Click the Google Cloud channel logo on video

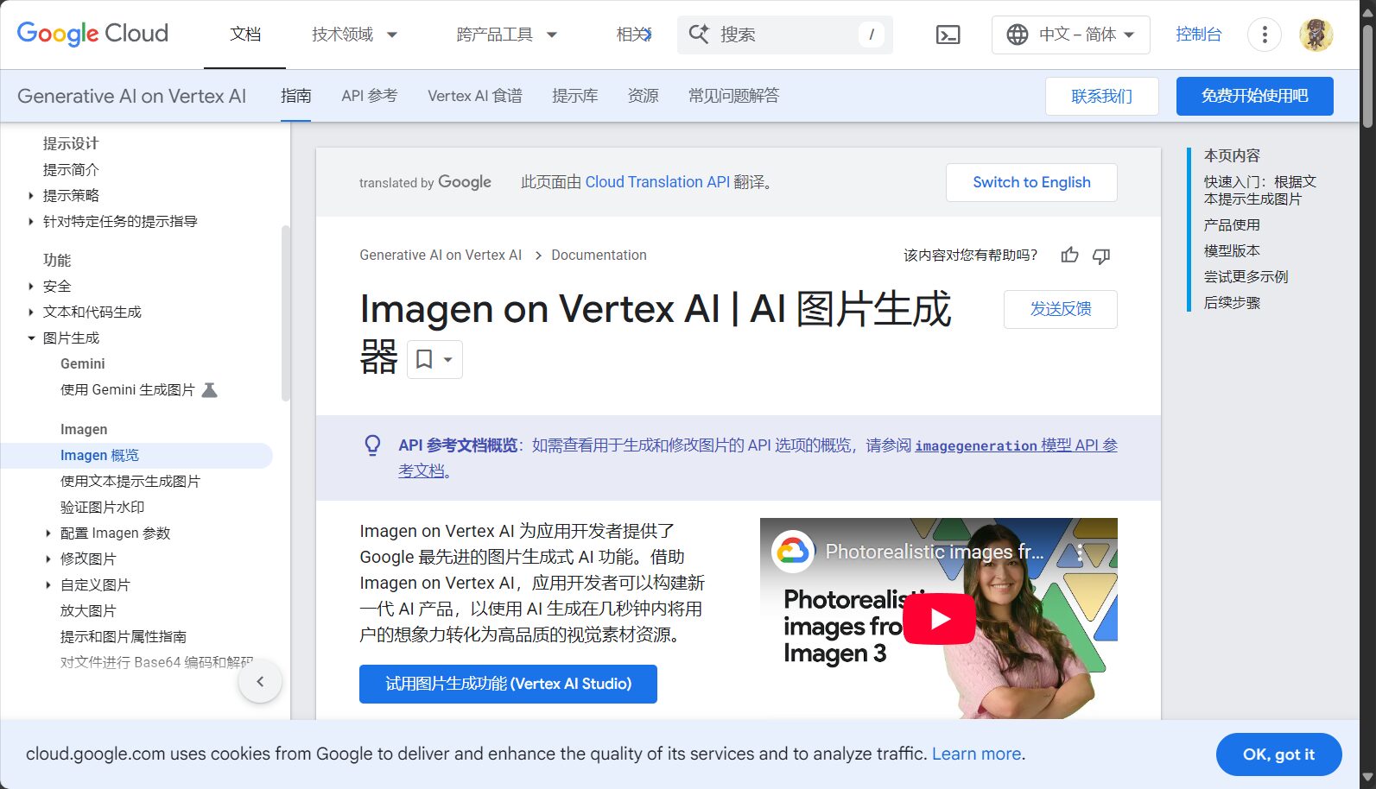792,551
